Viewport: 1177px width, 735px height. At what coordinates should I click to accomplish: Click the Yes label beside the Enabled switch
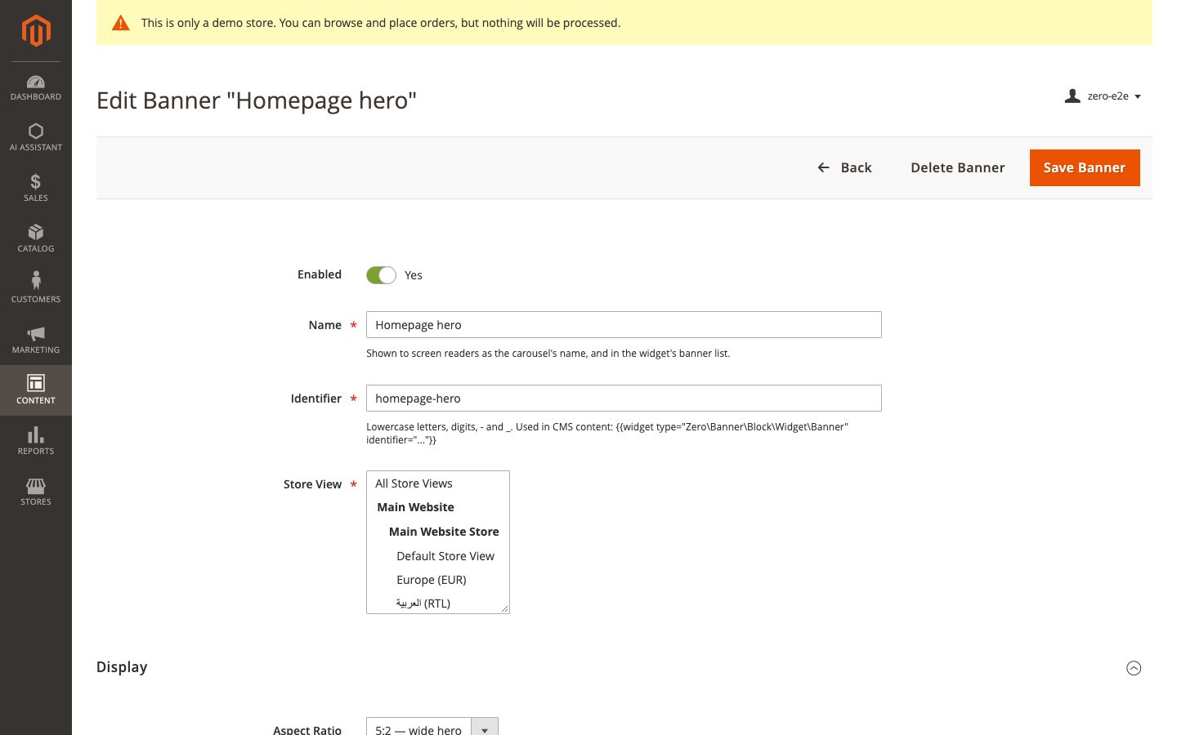(x=414, y=275)
